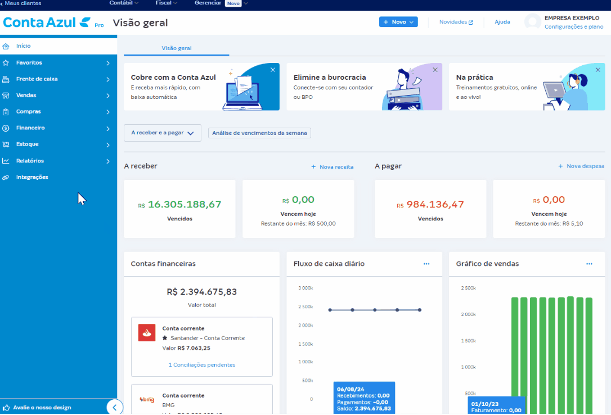Screen dimensions: 611x415
Task: Open the Gerenciar menu
Action: [221, 3]
